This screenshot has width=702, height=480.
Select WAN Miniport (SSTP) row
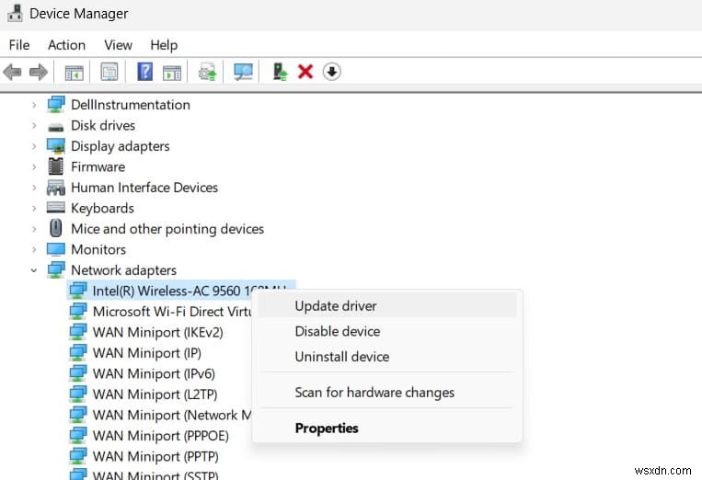(x=144, y=474)
